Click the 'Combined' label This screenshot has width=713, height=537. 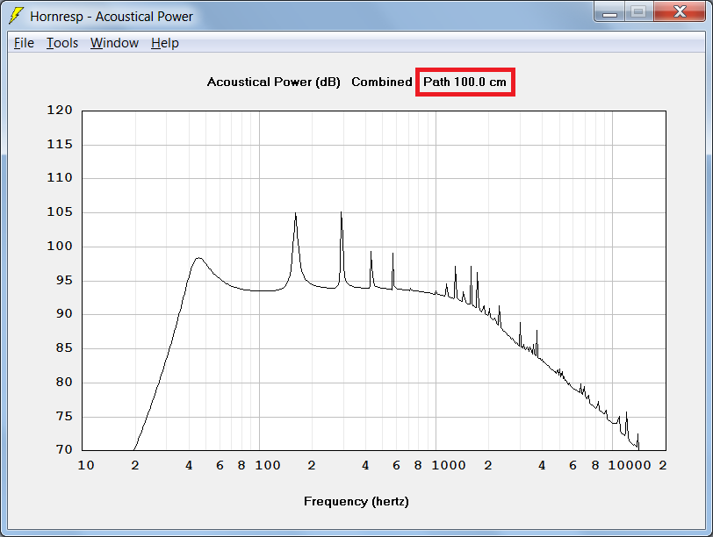(x=381, y=82)
